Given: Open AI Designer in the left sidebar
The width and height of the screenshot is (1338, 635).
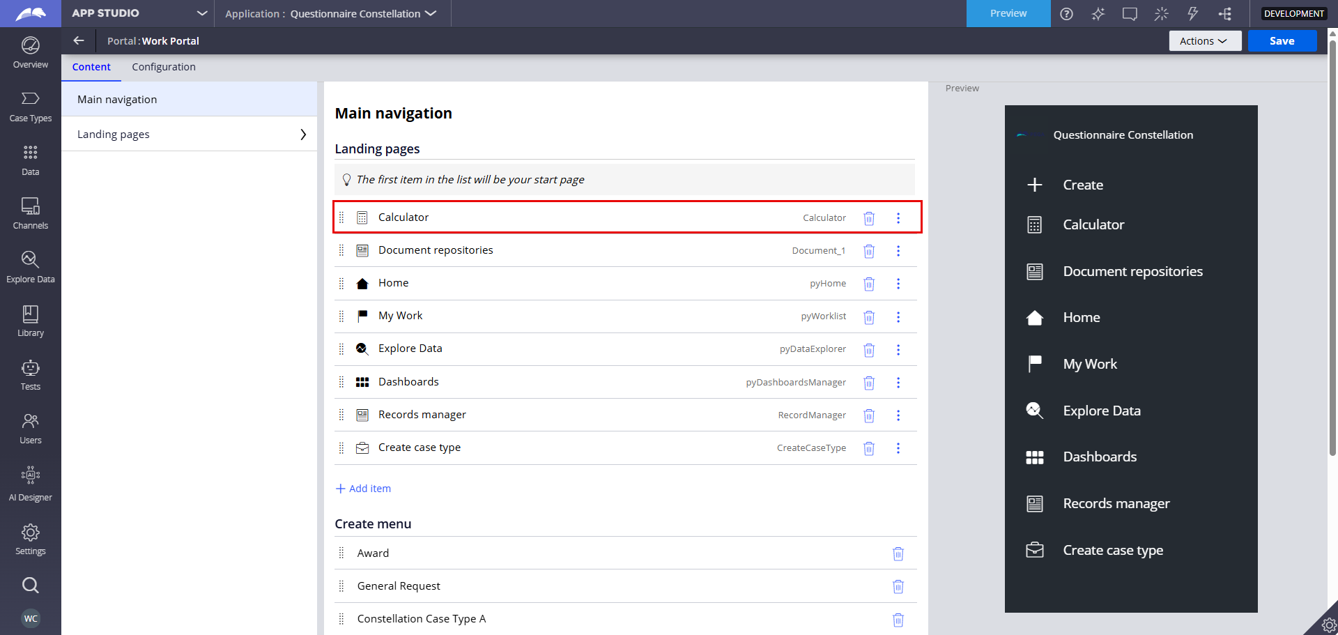Looking at the screenshot, I should 30,484.
